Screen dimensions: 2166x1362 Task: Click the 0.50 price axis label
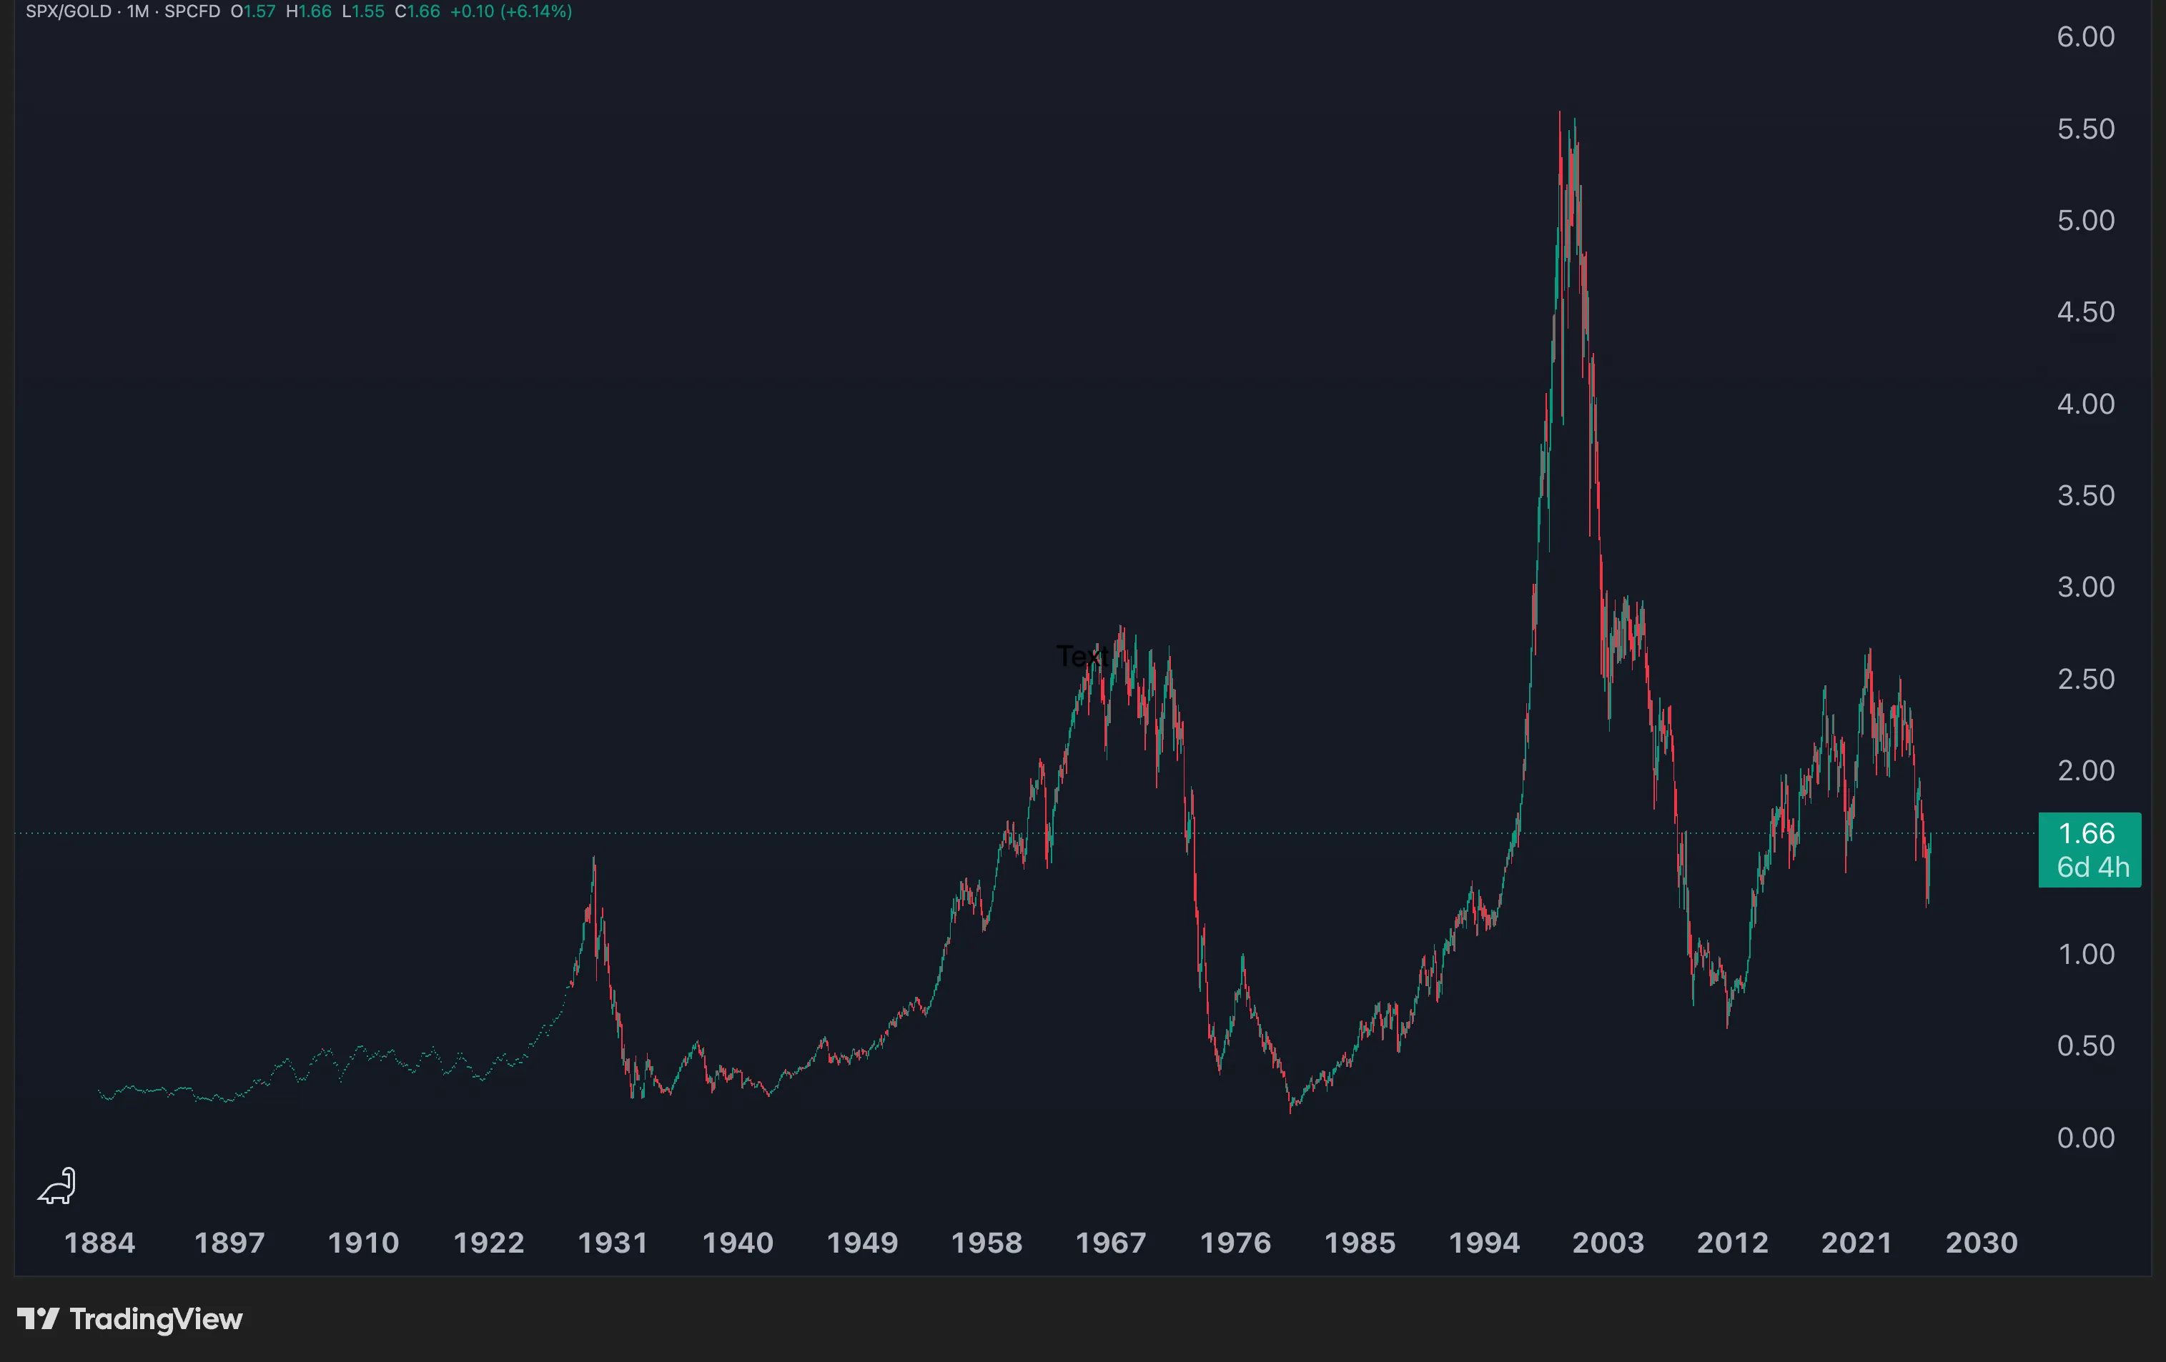coord(2086,1045)
